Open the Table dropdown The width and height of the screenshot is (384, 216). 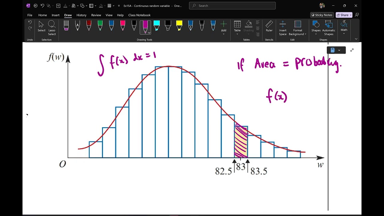(237, 28)
